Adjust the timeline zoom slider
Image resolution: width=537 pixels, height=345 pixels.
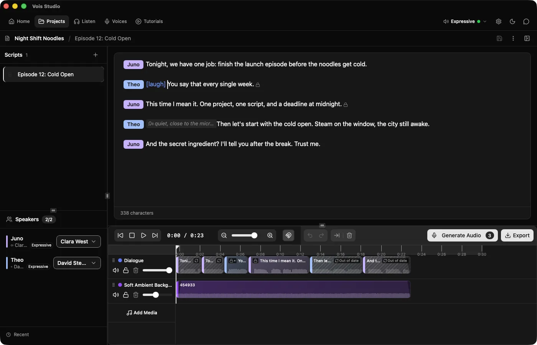244,235
